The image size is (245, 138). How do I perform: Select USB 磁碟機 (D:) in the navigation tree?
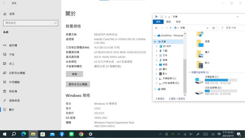point(169,83)
